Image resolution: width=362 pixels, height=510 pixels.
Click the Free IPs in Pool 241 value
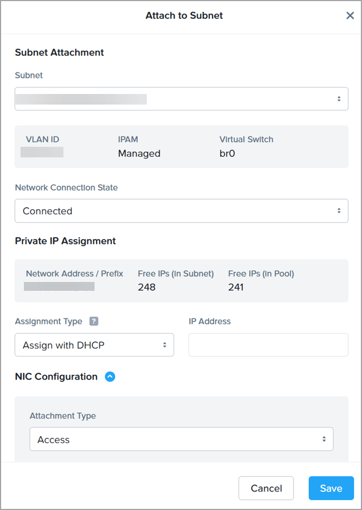(237, 288)
